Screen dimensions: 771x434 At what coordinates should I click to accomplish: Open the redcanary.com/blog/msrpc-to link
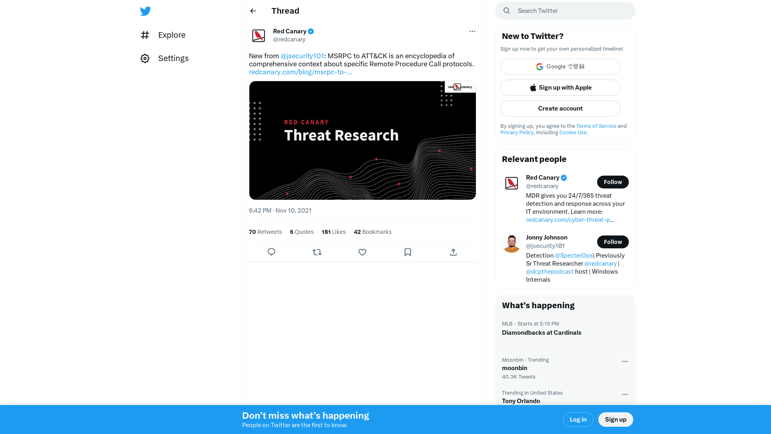[300, 72]
